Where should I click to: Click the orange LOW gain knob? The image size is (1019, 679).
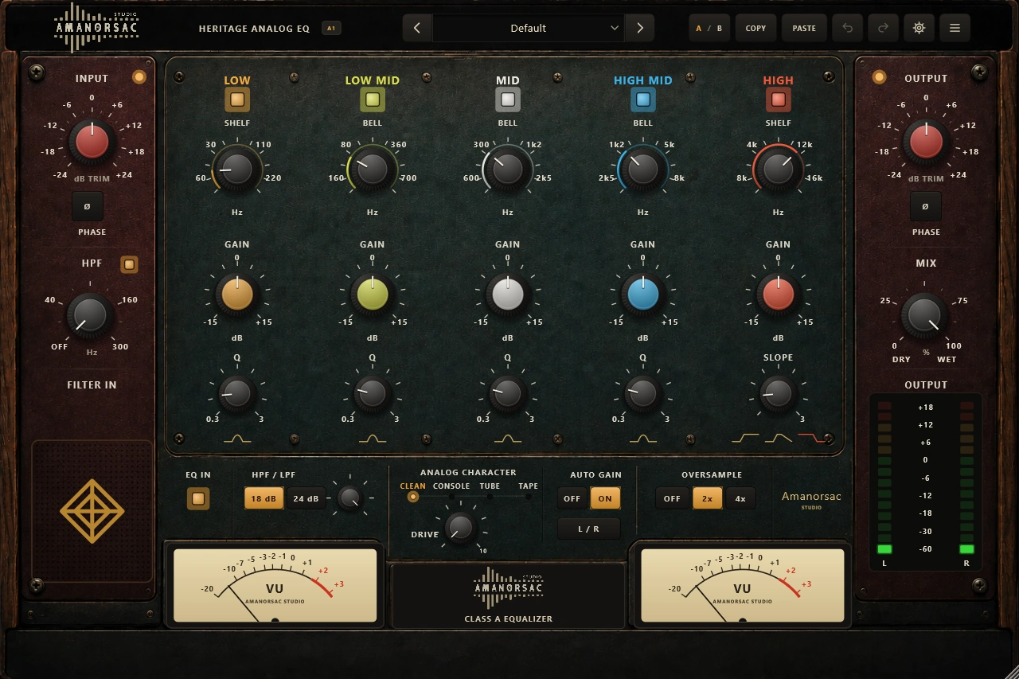click(237, 294)
